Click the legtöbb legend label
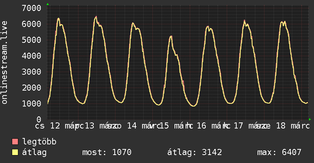The width and height of the screenshot is (314, 163). [x=39, y=142]
